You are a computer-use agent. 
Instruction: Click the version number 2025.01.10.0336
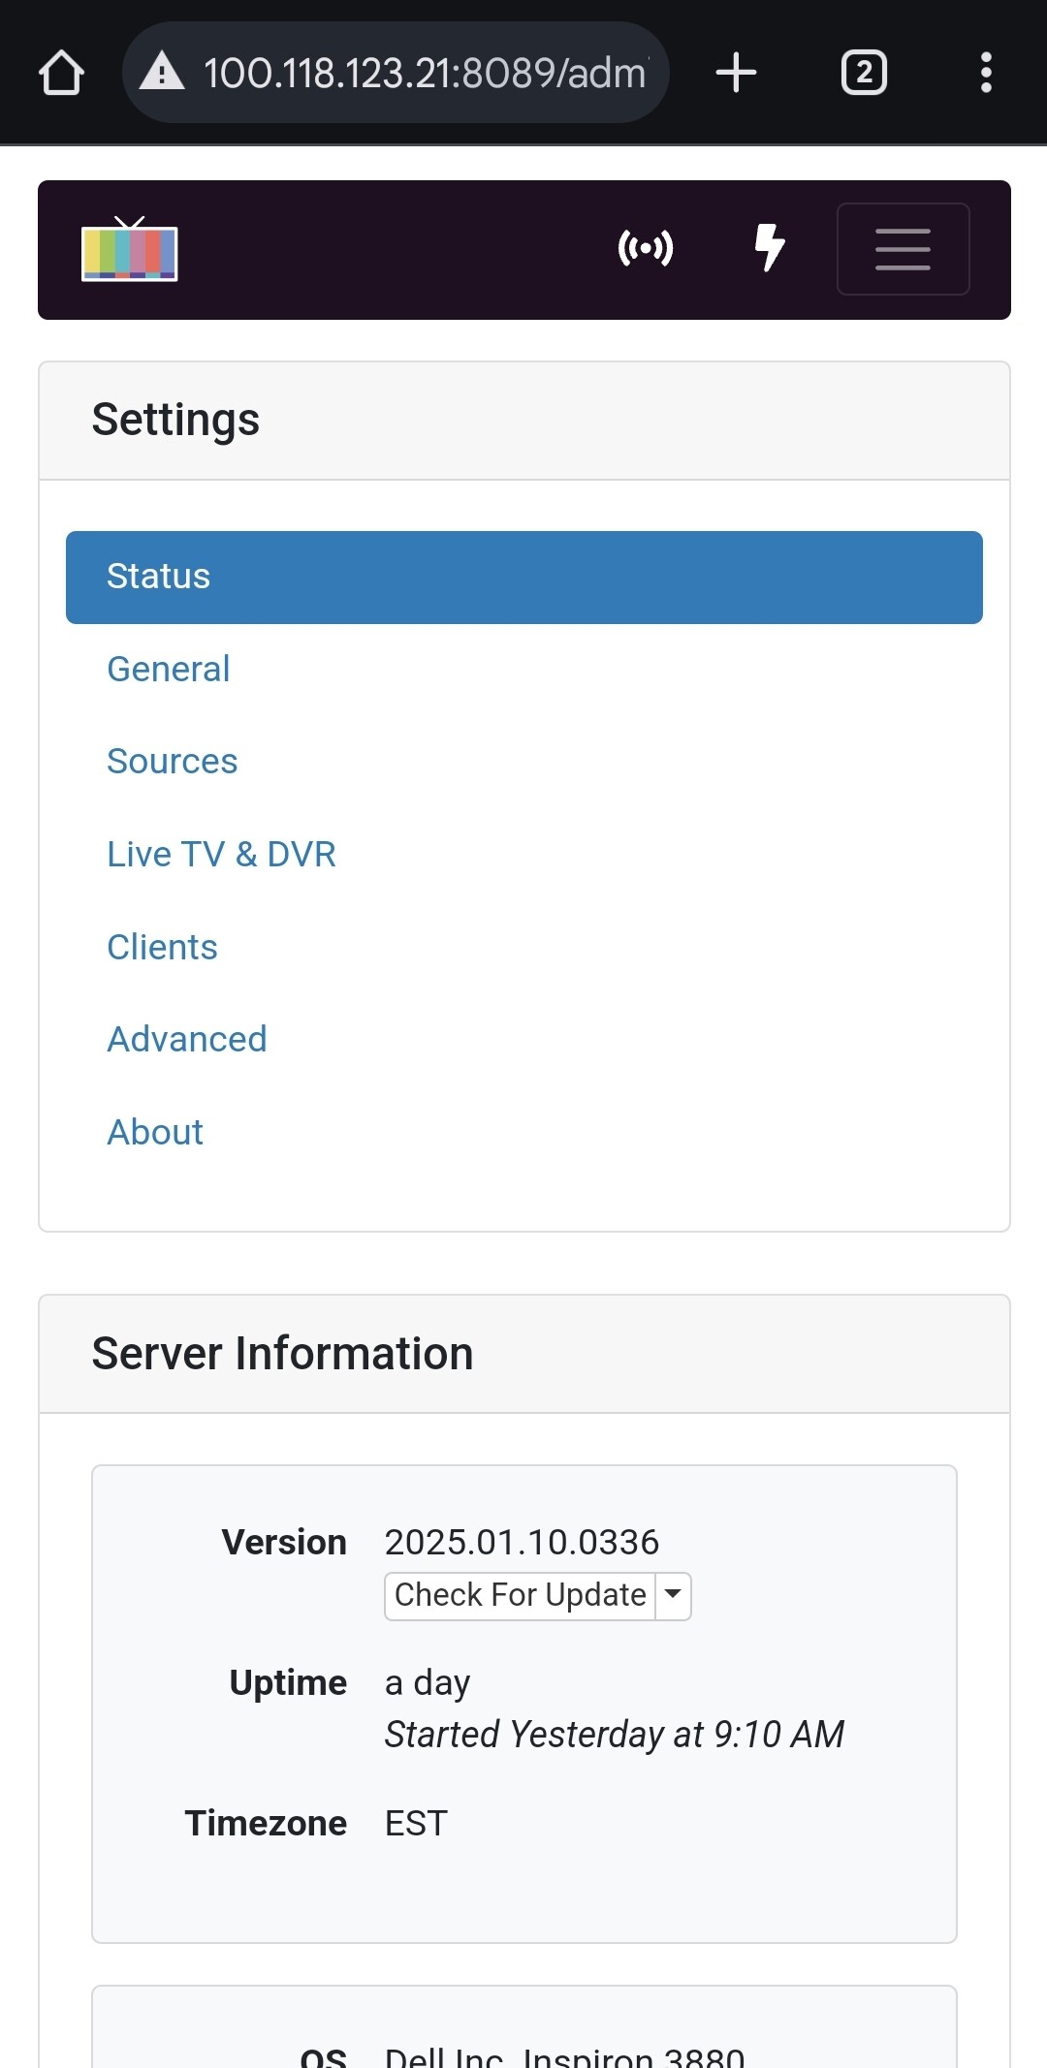tap(522, 1542)
